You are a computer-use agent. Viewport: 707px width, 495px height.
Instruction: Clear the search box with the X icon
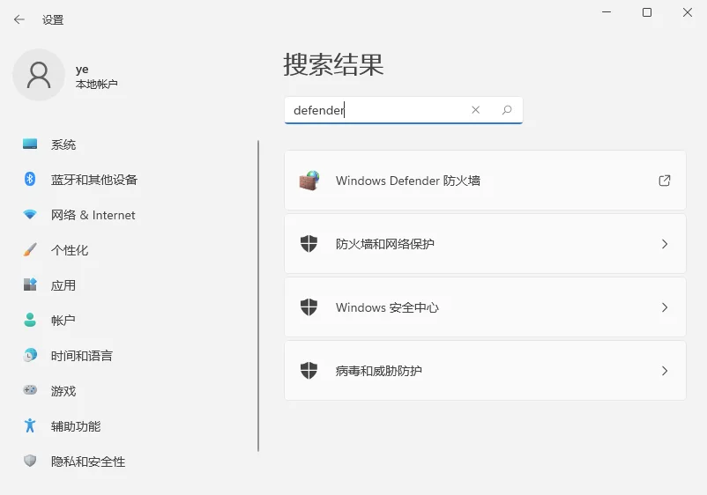coord(476,110)
